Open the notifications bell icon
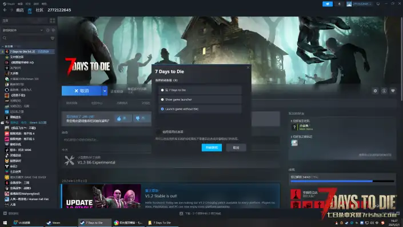Viewport: 403px width, 227px height. 339,4
